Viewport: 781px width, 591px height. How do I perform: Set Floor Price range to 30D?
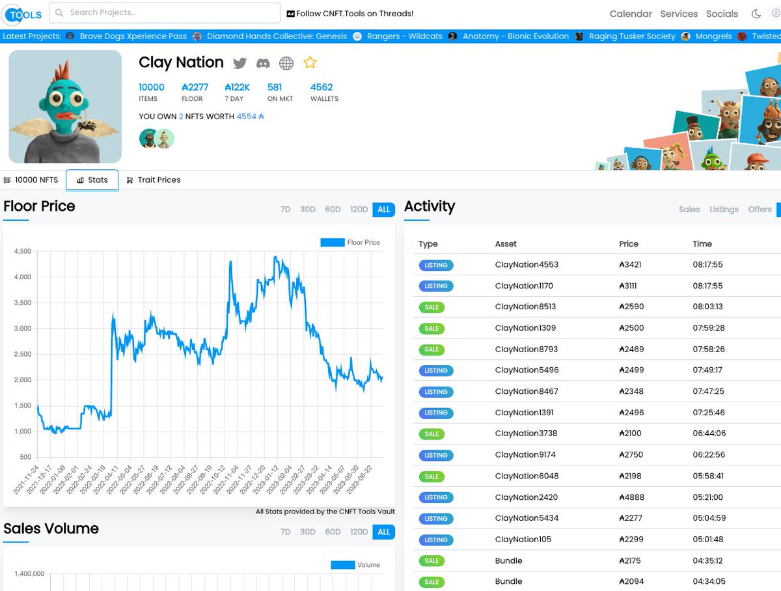[x=307, y=209]
